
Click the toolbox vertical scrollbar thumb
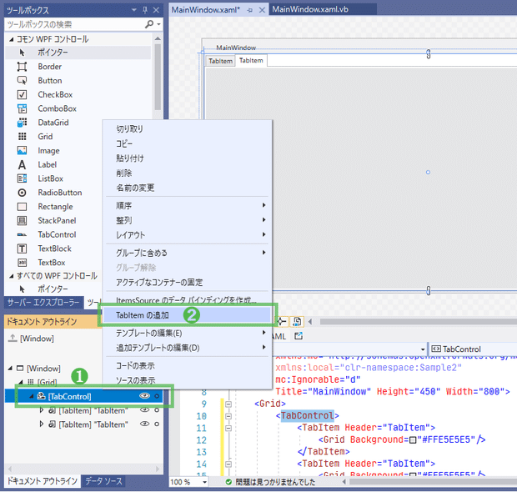coord(158,77)
